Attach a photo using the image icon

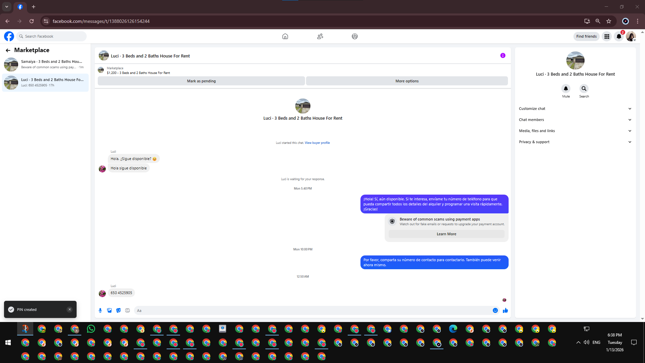[x=109, y=311]
